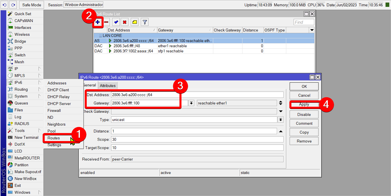Select Routes in the IPv6 submenu

[x=54, y=138]
